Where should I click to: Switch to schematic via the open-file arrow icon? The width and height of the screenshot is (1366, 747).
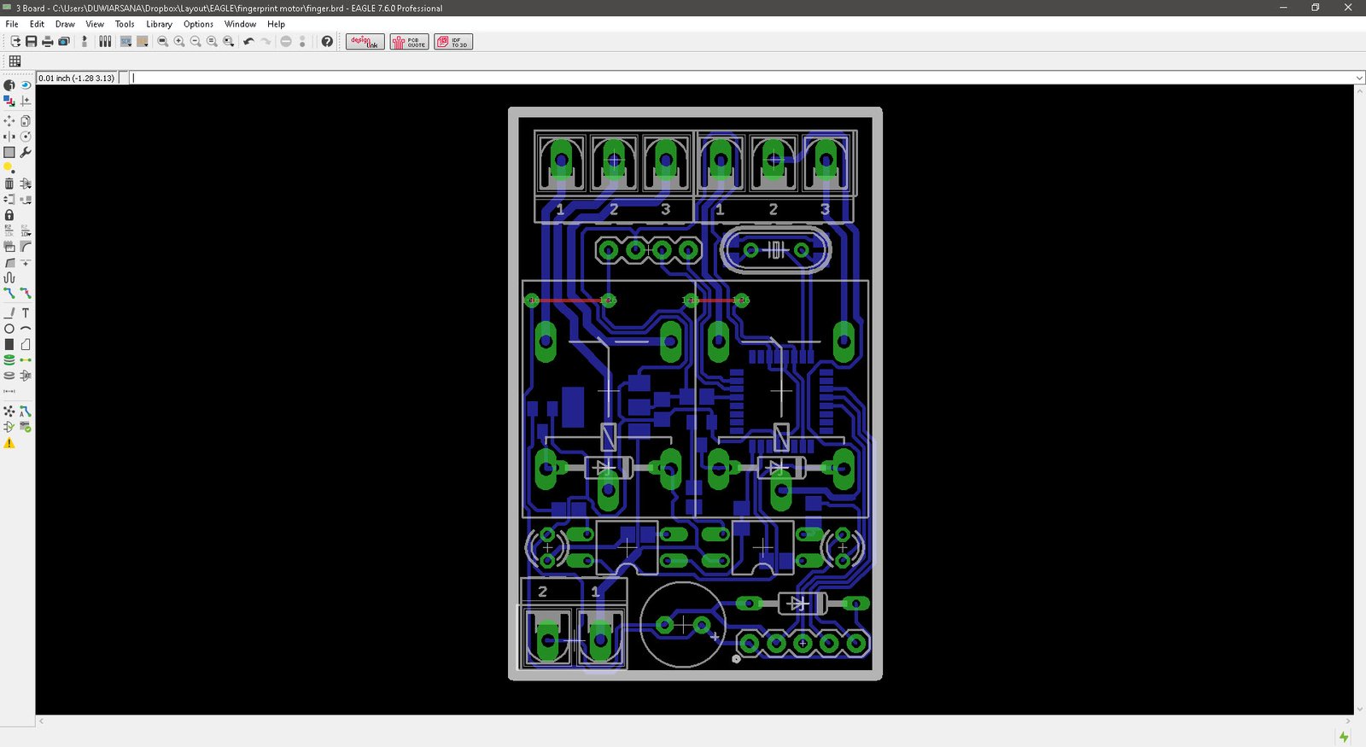pos(15,41)
